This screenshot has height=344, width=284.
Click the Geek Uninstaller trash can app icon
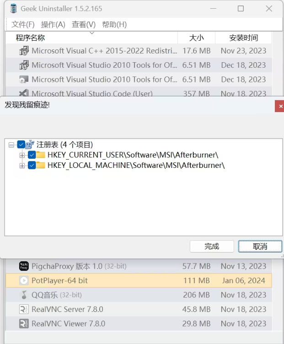pos(13,9)
